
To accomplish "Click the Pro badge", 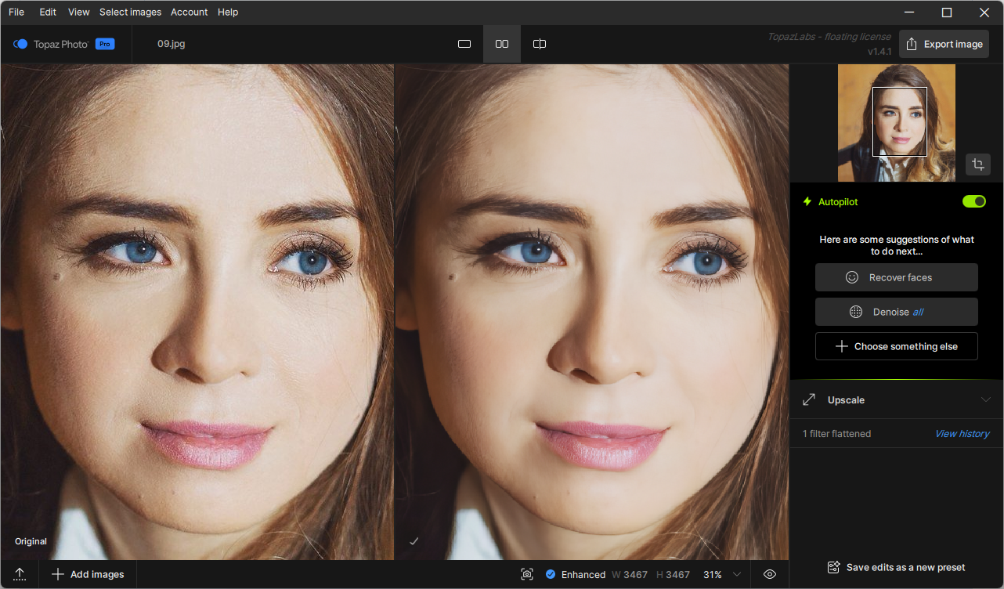I will click(x=105, y=44).
